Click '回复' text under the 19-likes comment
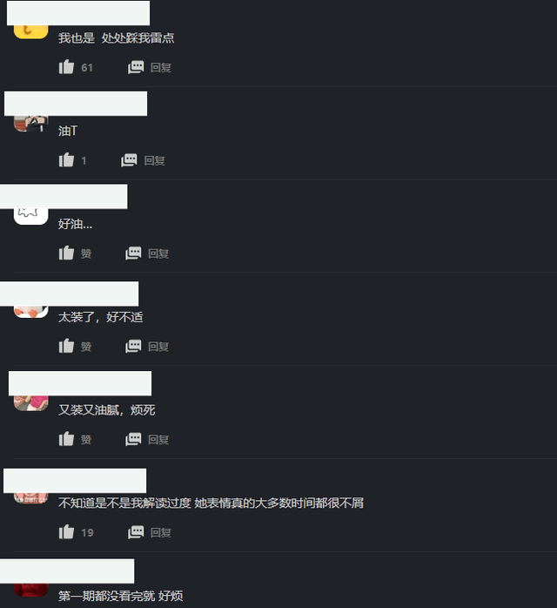The width and height of the screenshot is (557, 608). point(161,533)
